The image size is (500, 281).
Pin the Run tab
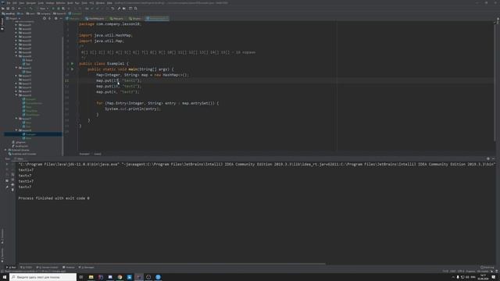pyautogui.click(x=7, y=187)
